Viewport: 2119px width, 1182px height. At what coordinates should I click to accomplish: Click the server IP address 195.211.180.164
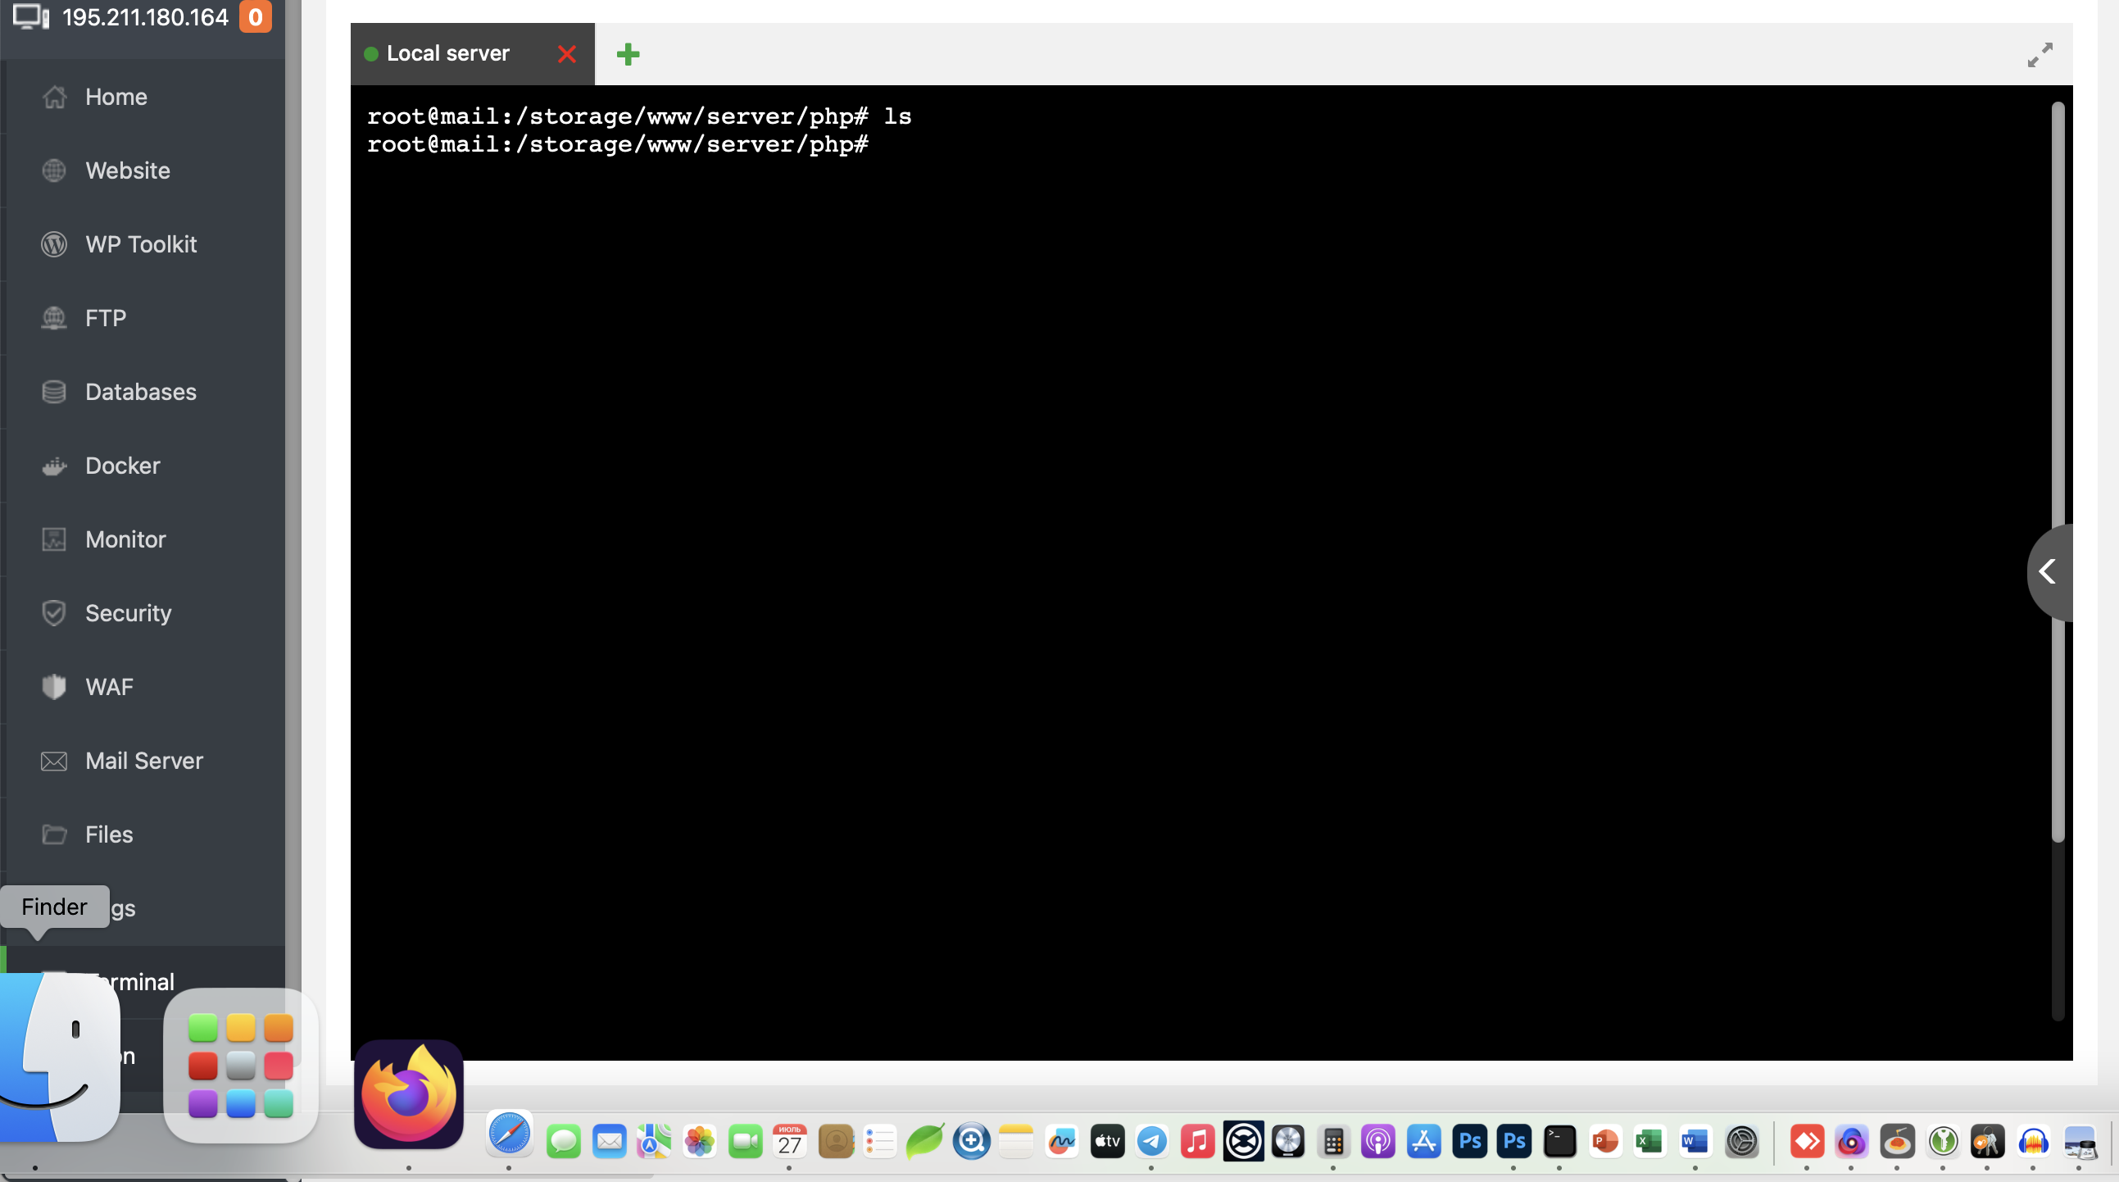coord(145,17)
